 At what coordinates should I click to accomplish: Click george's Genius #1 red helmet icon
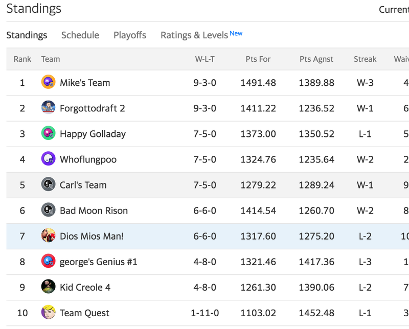point(48,261)
